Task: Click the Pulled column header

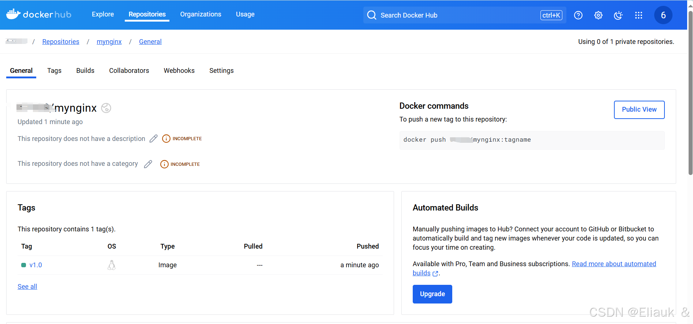Action: coord(253,246)
